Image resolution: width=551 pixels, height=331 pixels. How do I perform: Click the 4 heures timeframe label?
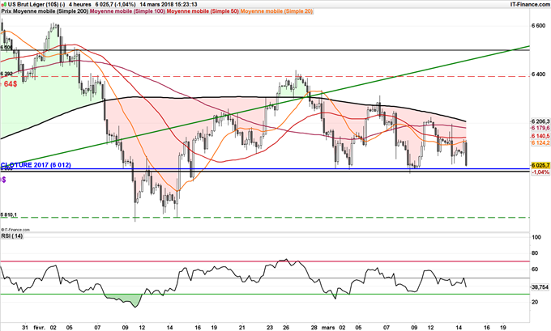pyautogui.click(x=79, y=5)
